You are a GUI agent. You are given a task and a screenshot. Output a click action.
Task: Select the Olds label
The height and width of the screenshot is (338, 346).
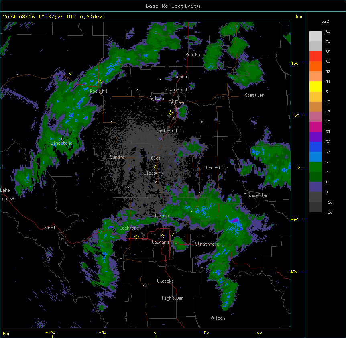156,158
